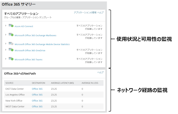Expand the Office 365 Exchange Mailboxes group
Screen dimensions: 178x114
click(6, 35)
